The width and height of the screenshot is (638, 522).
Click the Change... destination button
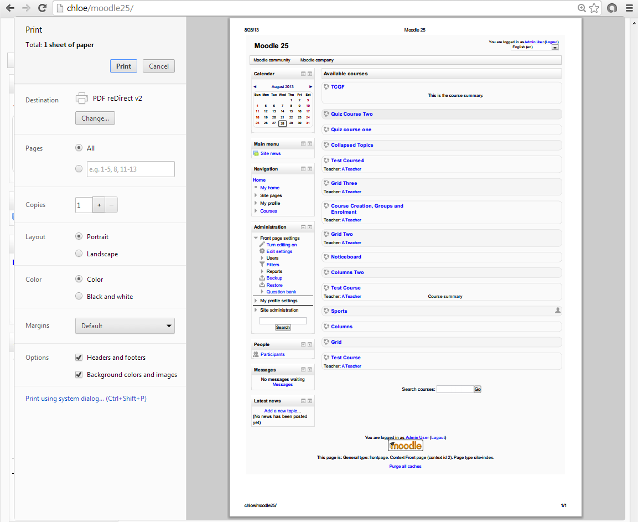(95, 118)
